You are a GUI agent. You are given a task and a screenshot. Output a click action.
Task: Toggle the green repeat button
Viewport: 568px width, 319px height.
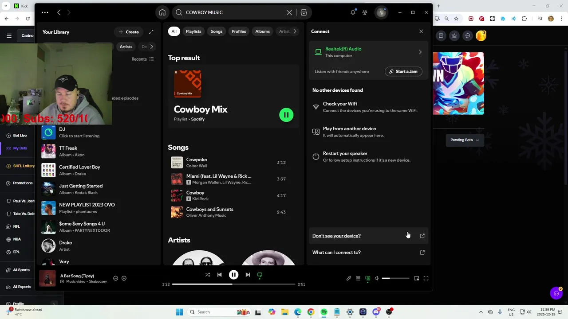[260, 275]
